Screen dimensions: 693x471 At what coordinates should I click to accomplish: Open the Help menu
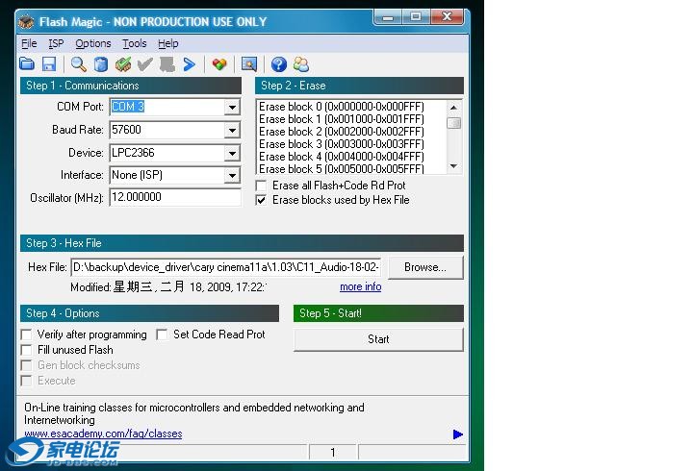pyautogui.click(x=167, y=43)
